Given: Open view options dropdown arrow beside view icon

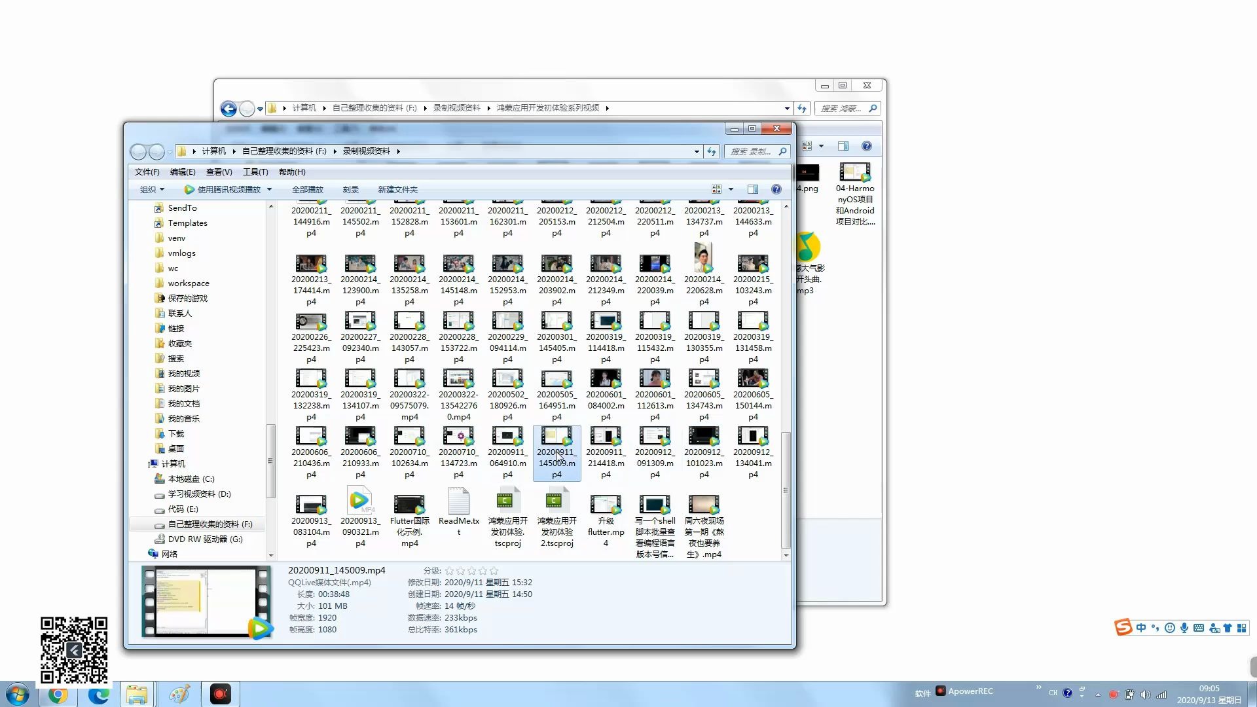Looking at the screenshot, I should click(x=731, y=189).
